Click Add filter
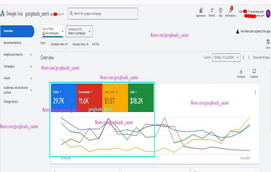 point(96,44)
